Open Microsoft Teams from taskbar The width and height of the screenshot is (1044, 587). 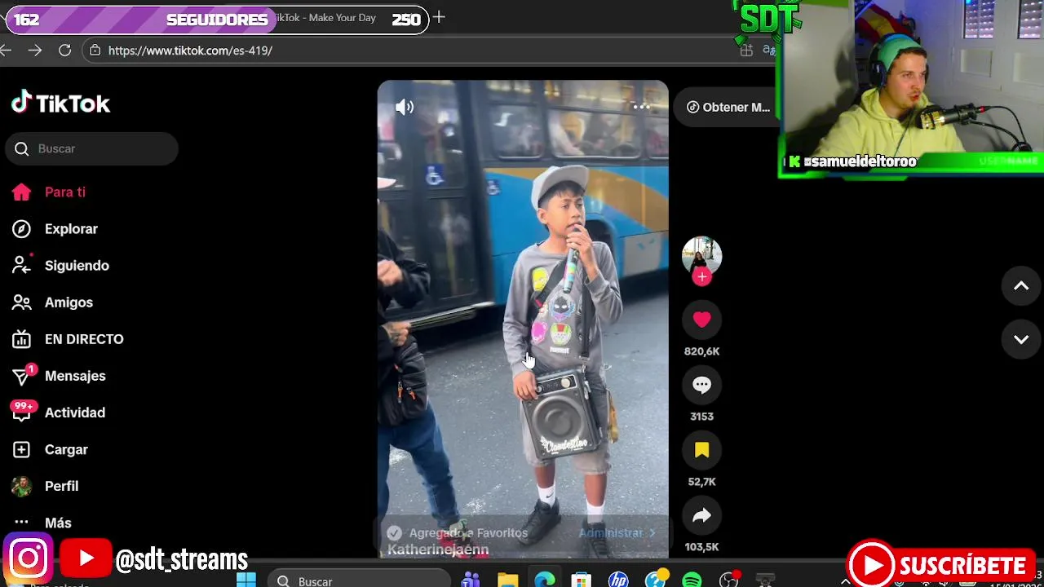coord(471,580)
